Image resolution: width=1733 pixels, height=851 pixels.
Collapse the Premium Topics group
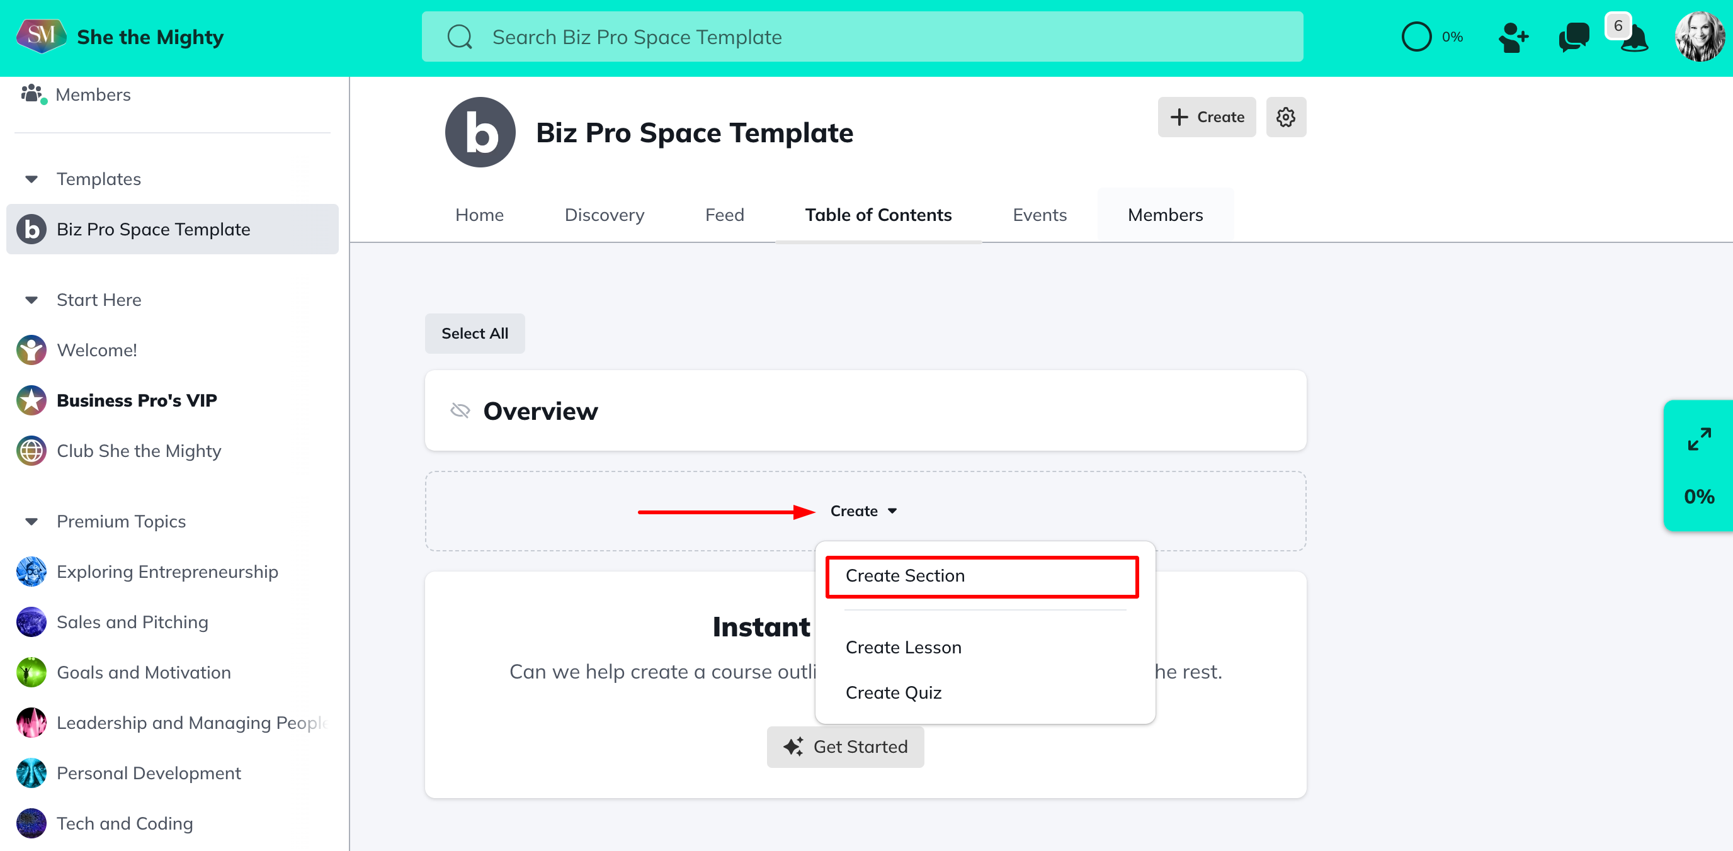click(31, 522)
